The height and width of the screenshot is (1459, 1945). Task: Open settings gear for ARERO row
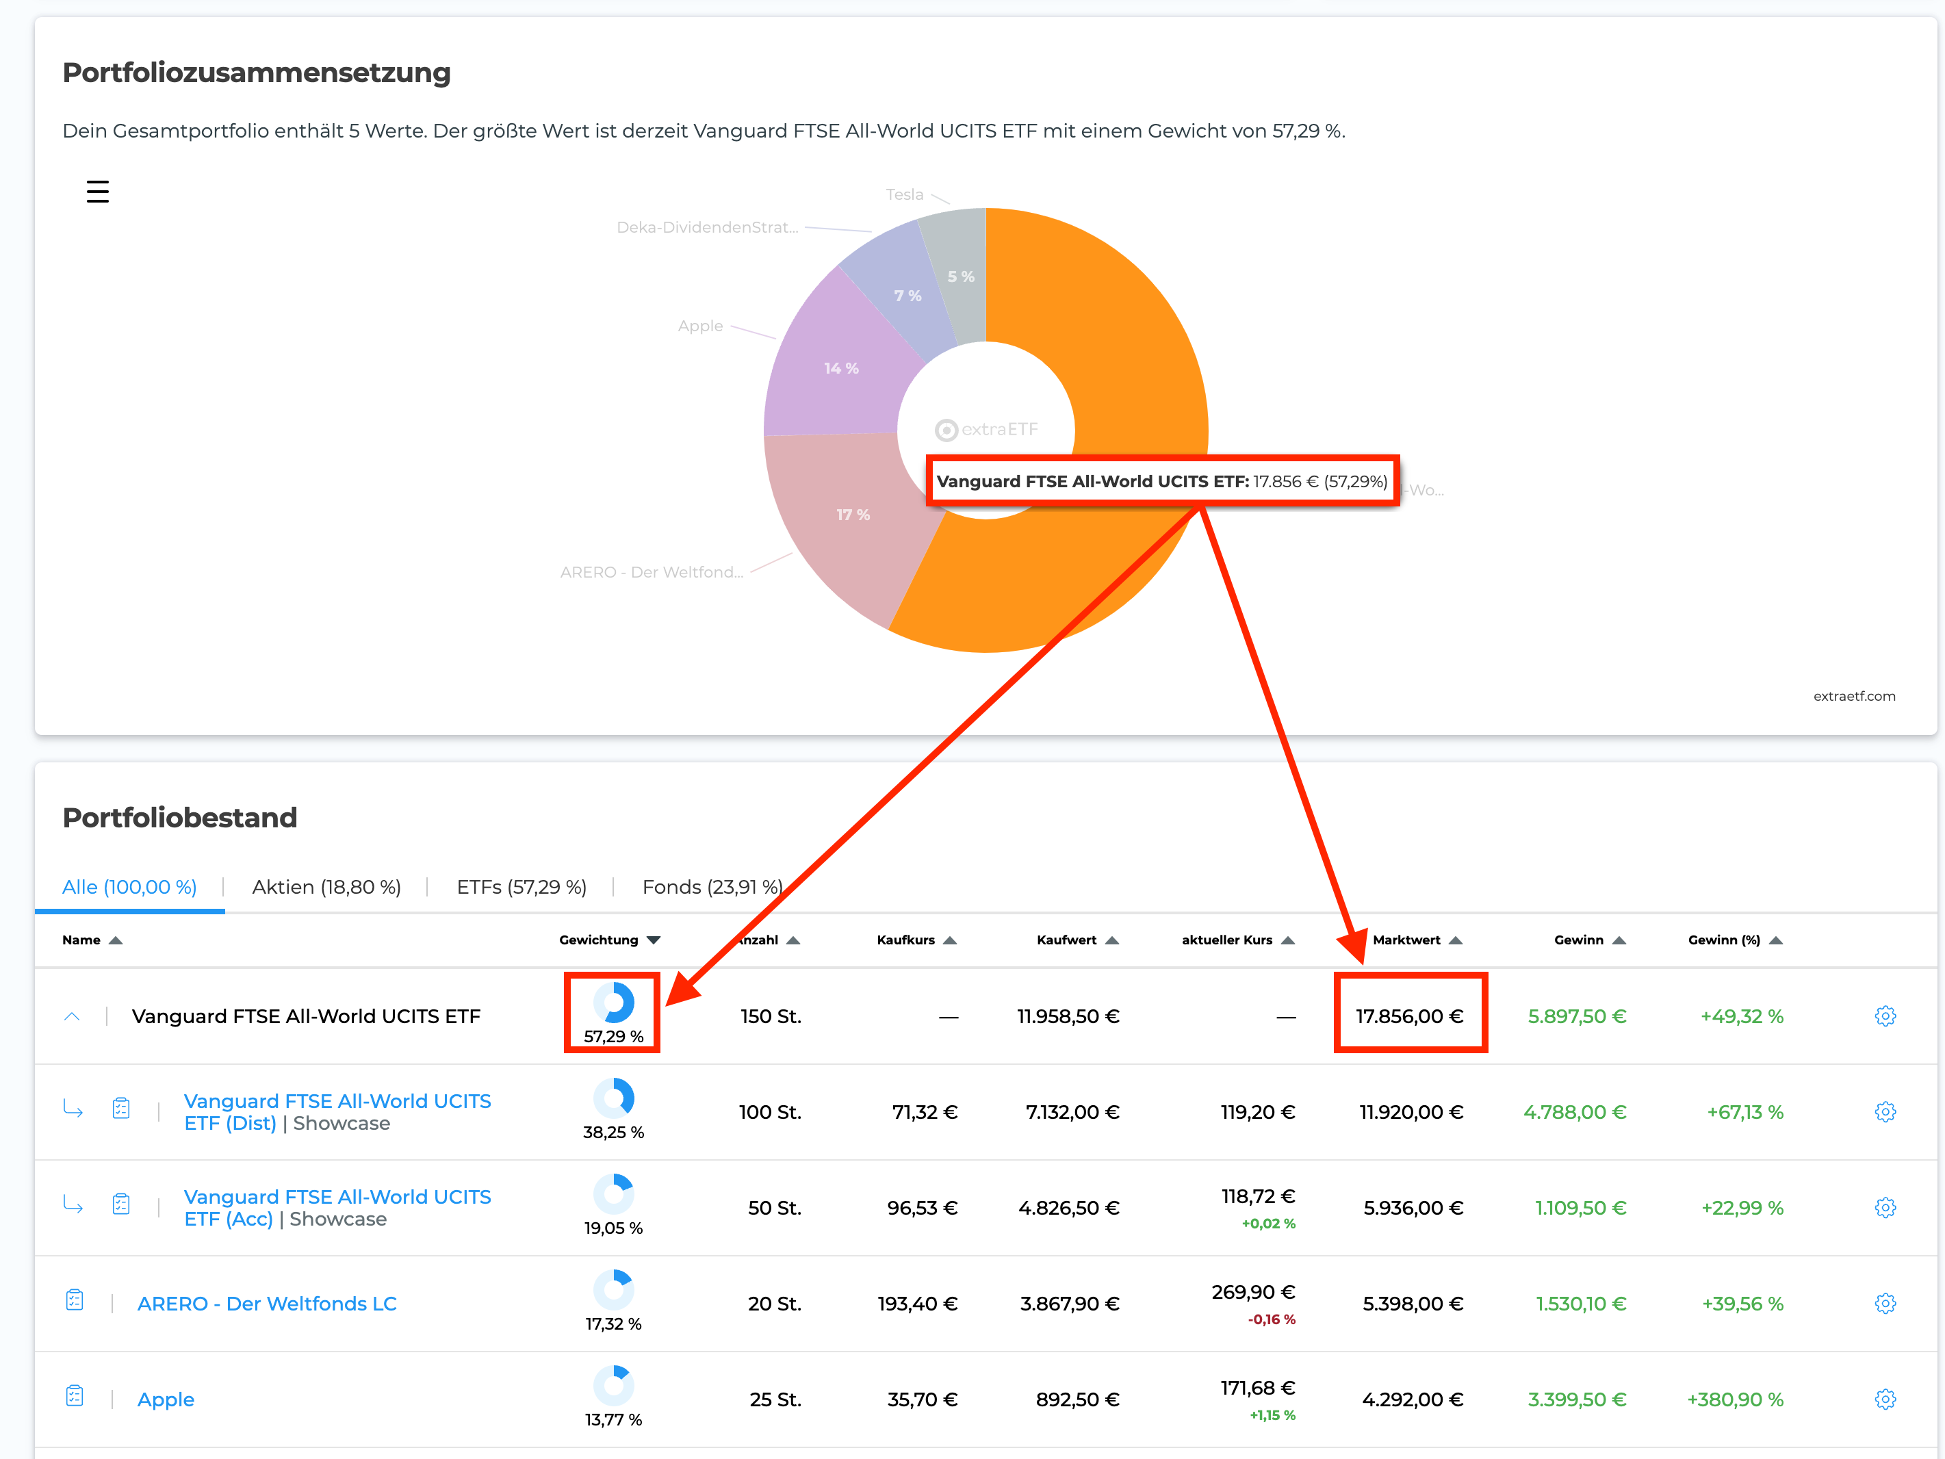click(x=1885, y=1304)
